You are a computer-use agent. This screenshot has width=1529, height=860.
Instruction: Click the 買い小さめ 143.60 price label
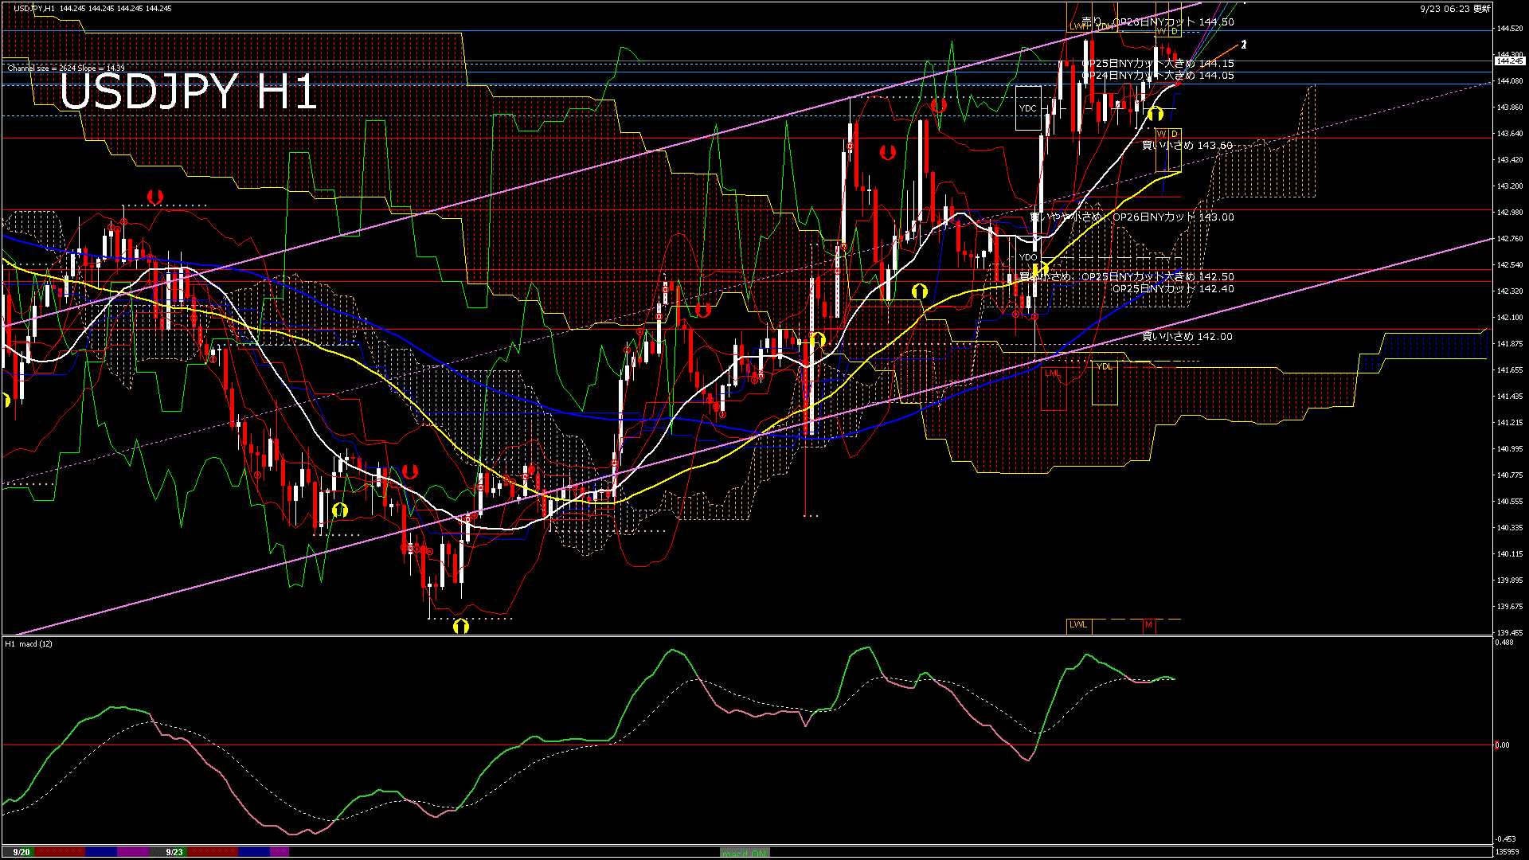click(1187, 146)
